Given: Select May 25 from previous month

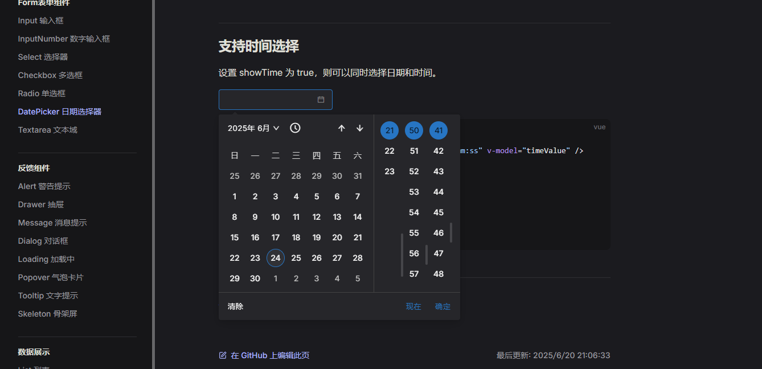Looking at the screenshot, I should 235,176.
